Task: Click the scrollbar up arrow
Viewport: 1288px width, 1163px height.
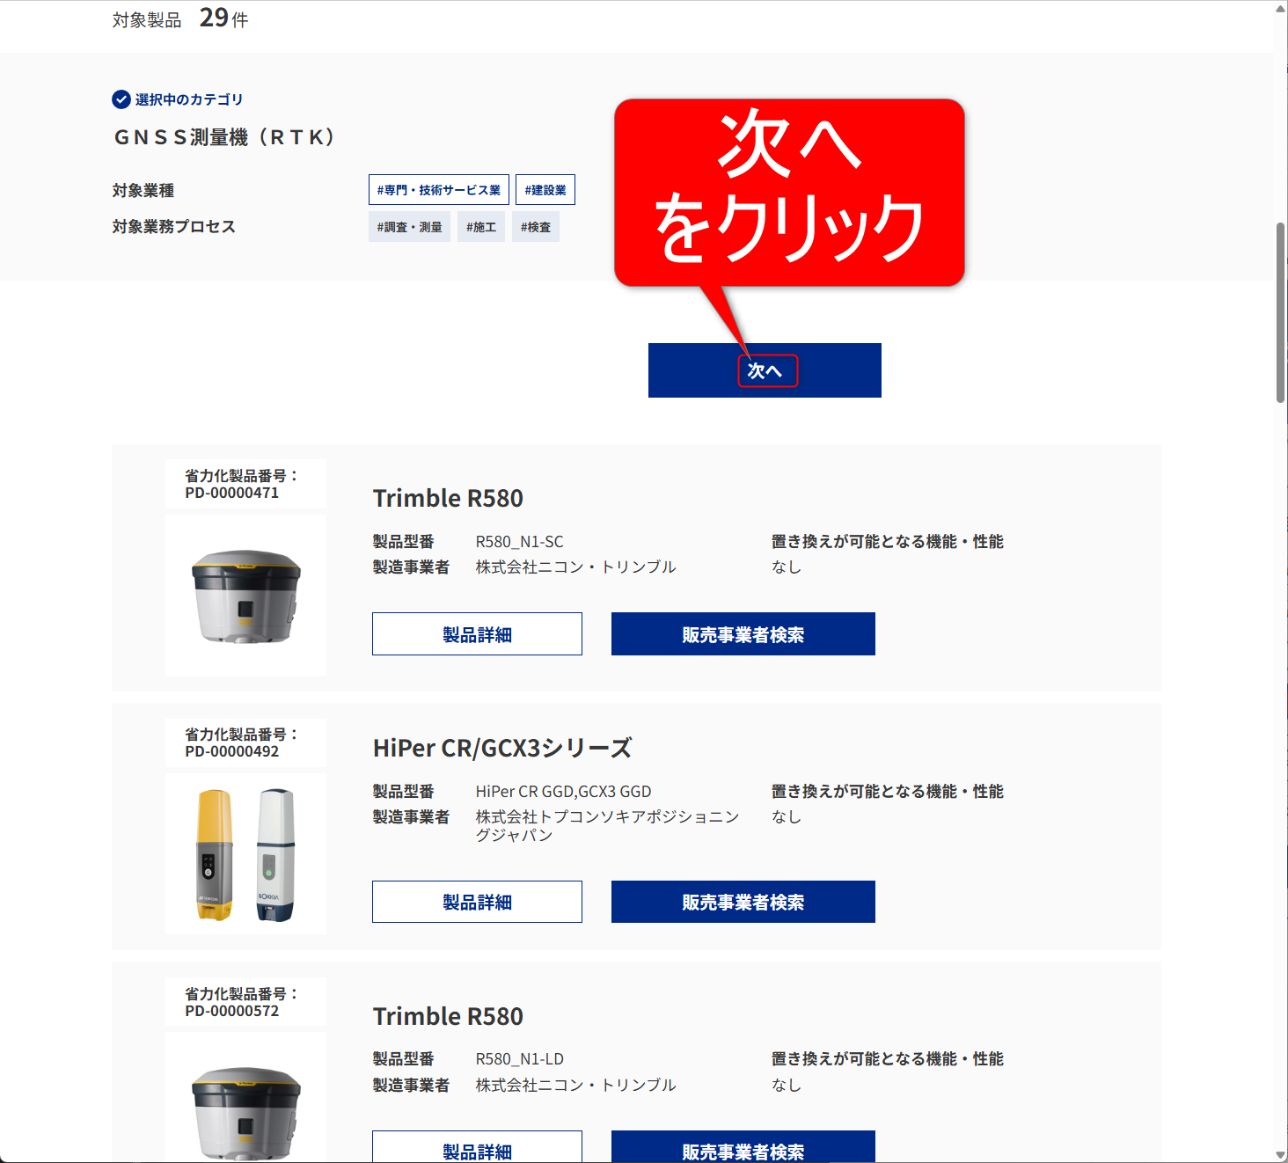Action: [1280, 8]
